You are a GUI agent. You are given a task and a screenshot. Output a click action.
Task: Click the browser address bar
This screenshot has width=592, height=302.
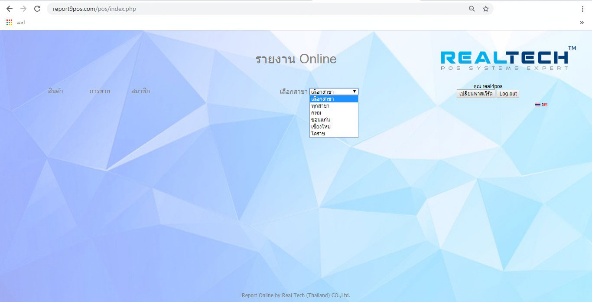[173, 8]
